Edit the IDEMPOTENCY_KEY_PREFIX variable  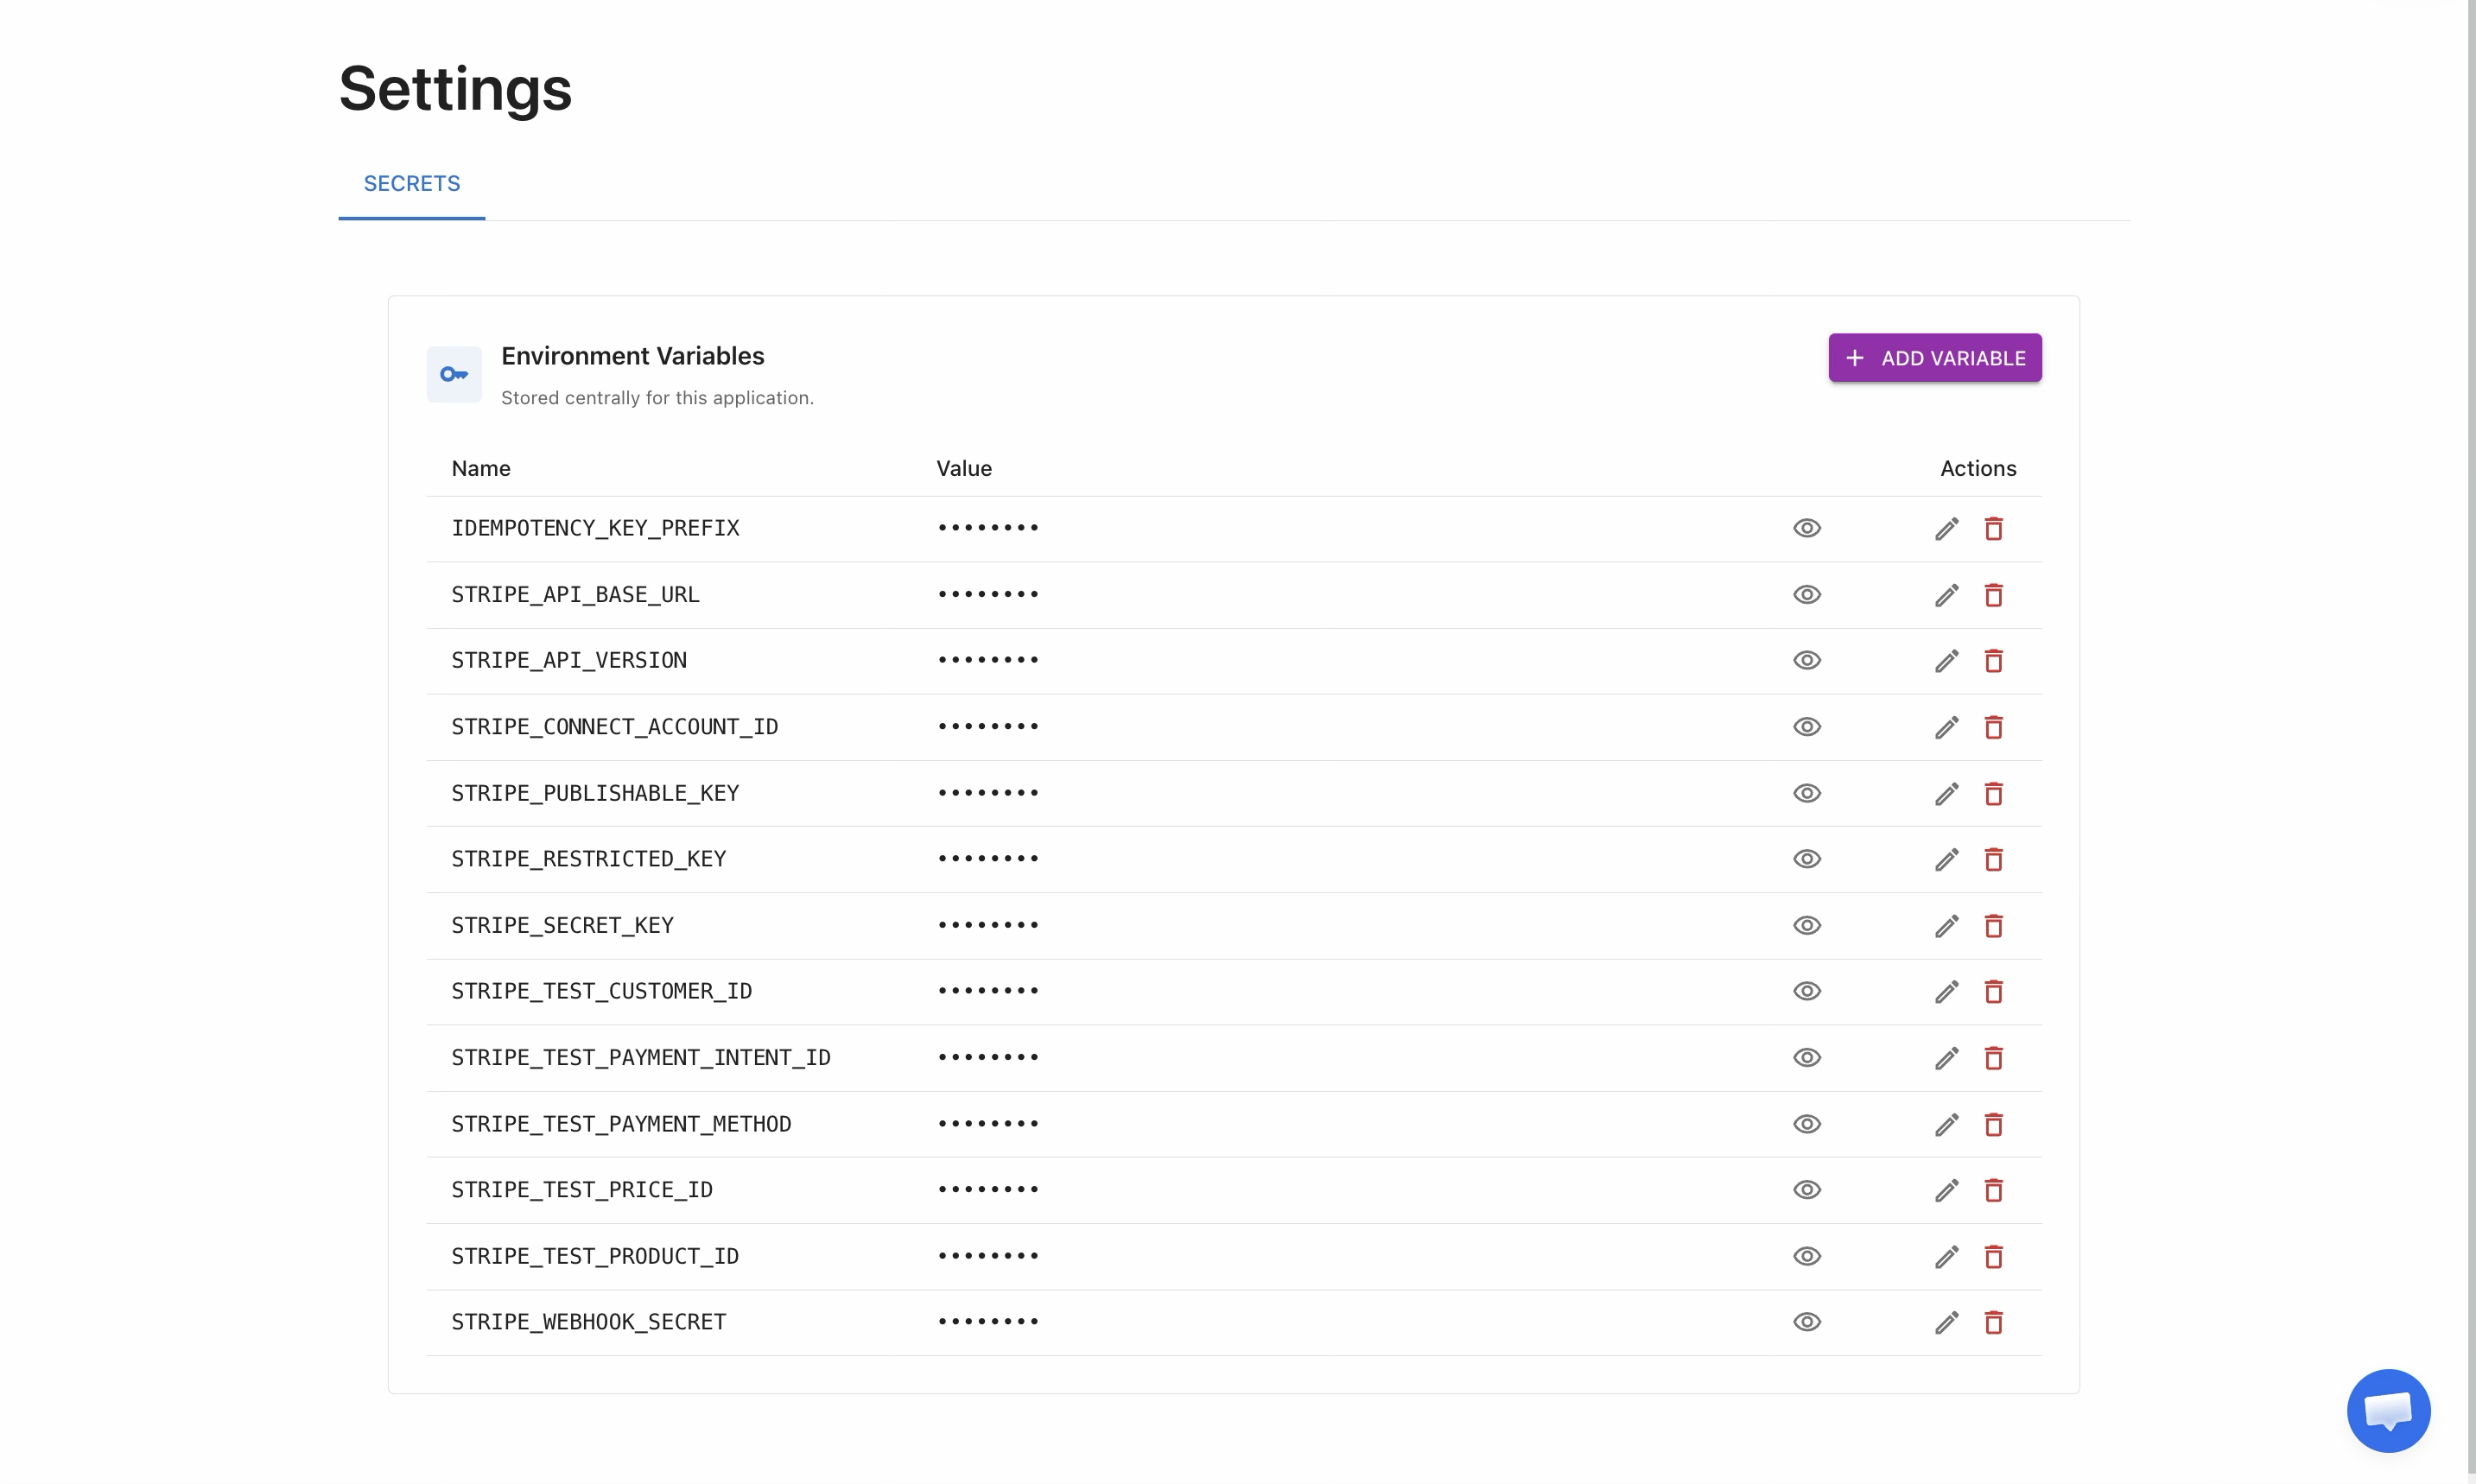pos(1946,529)
